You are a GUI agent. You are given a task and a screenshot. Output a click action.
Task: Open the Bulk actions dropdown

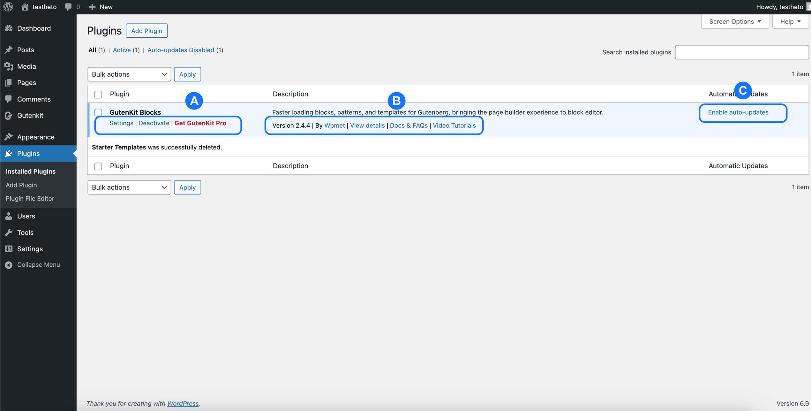click(x=129, y=74)
